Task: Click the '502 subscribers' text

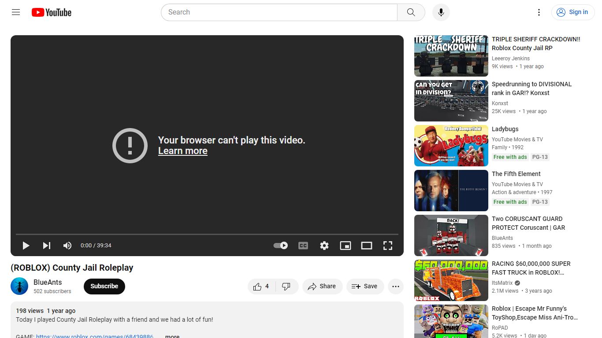Action: tap(52, 291)
